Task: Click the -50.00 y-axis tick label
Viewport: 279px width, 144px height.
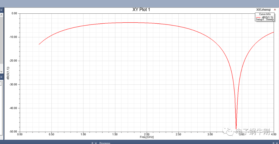Action: tap(12, 132)
